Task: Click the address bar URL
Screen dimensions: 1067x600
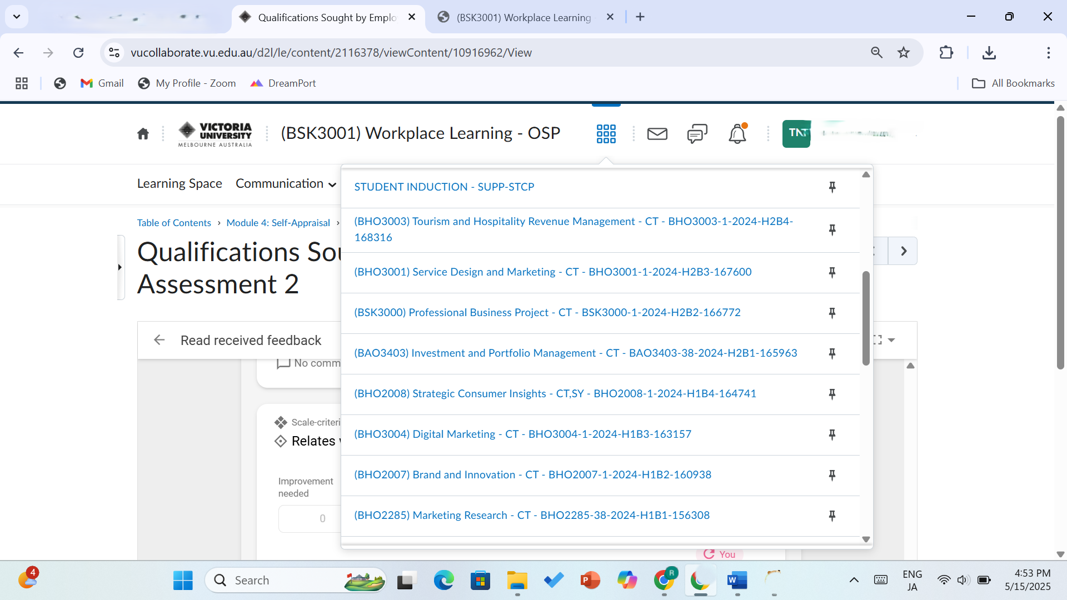Action: point(331,53)
